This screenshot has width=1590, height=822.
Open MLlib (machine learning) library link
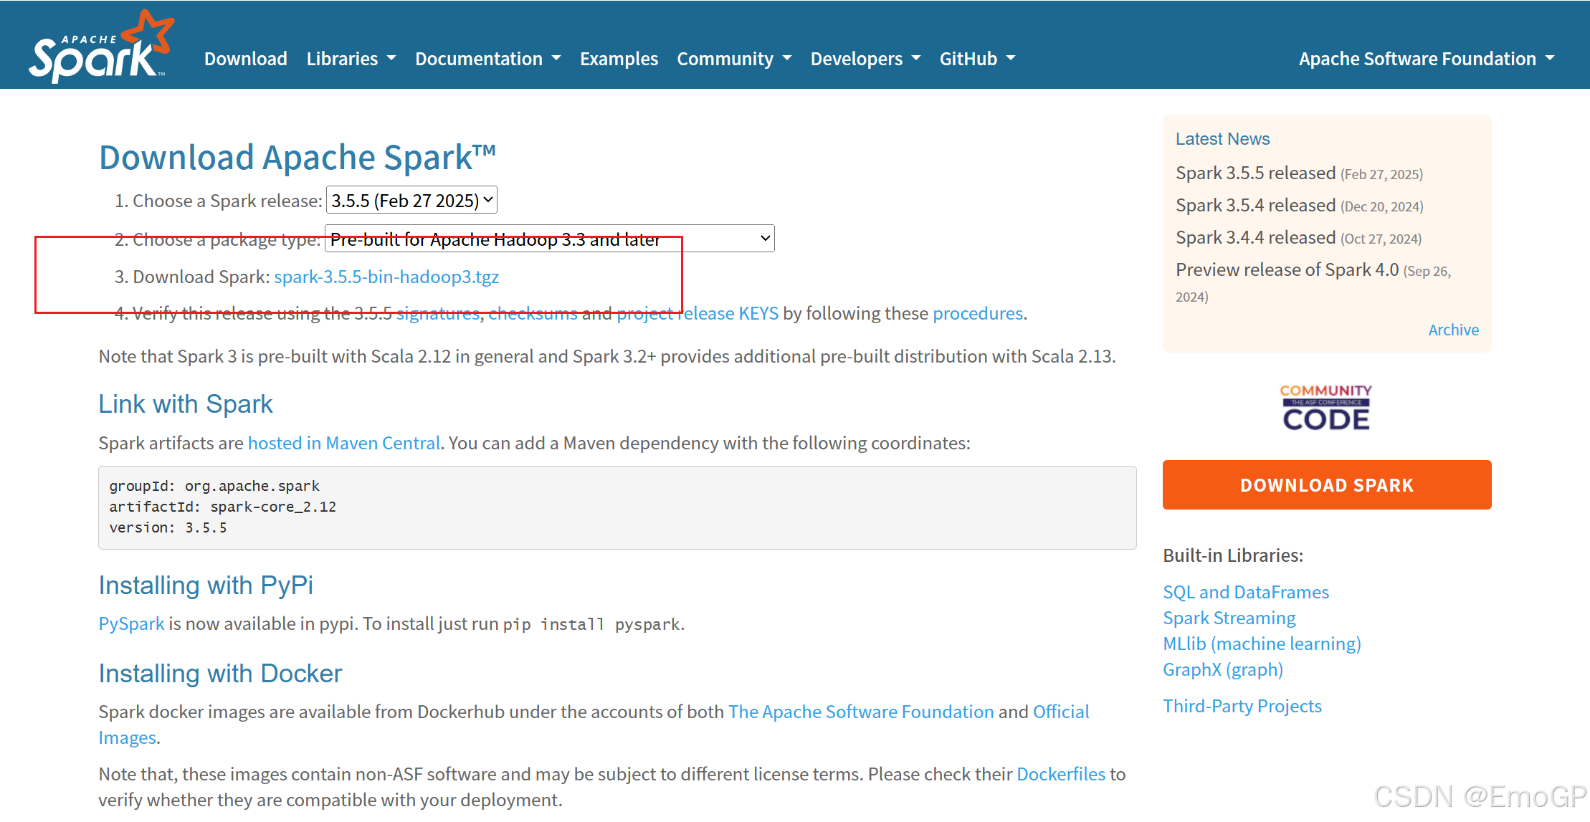coord(1262,644)
